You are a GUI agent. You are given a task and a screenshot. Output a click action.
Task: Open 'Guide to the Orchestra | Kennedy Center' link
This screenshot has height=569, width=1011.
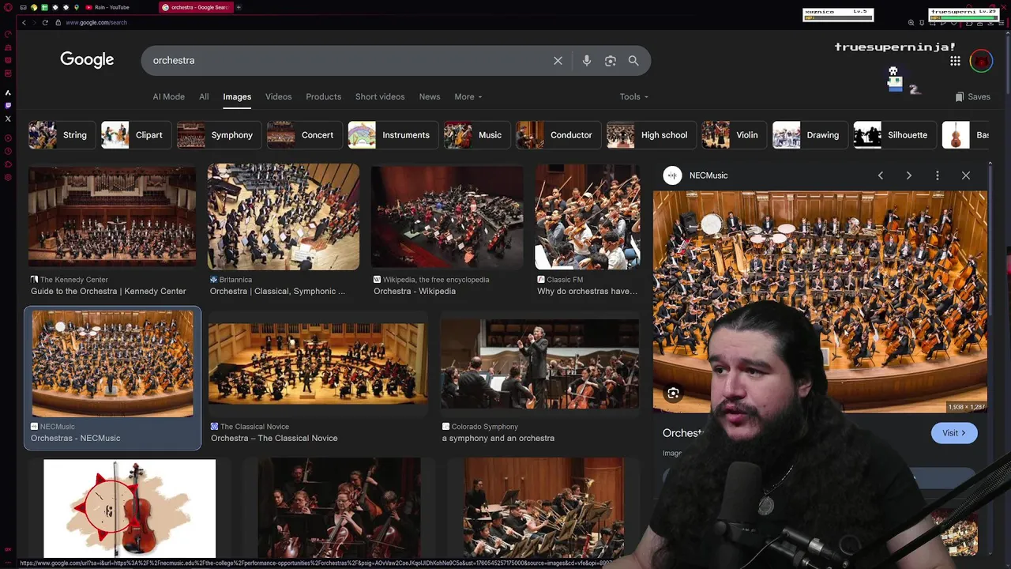click(108, 291)
